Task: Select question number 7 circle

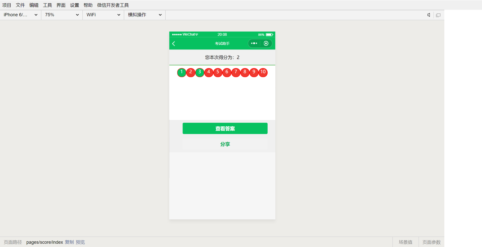Action: coord(236,72)
